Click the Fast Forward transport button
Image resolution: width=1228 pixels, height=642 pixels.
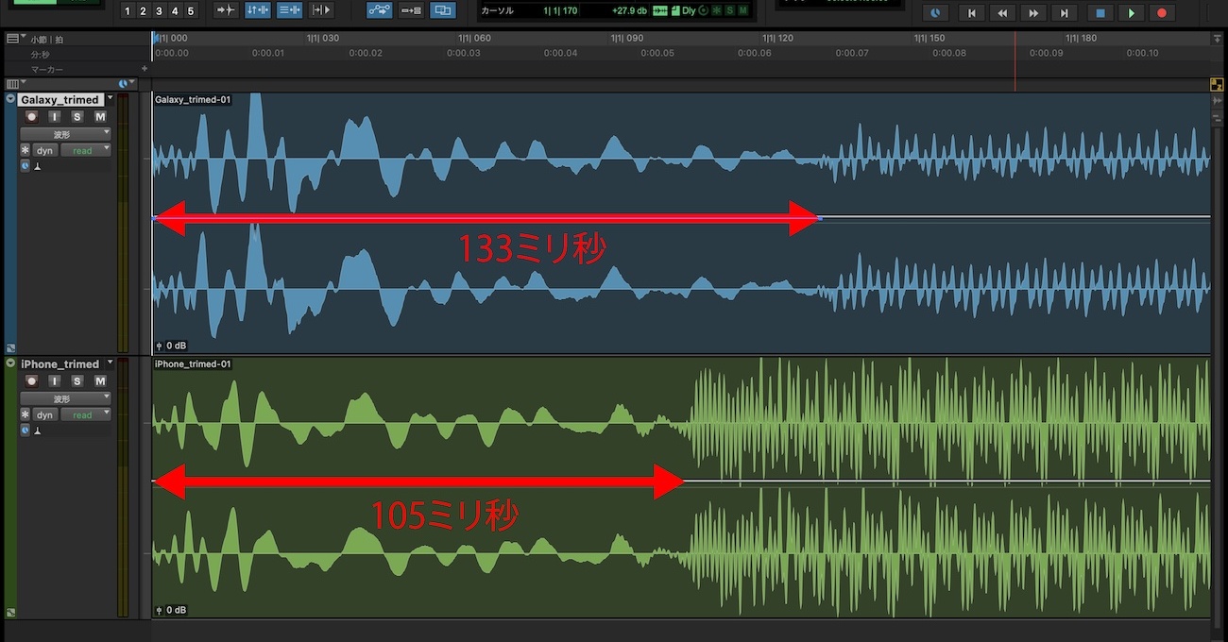click(1033, 13)
